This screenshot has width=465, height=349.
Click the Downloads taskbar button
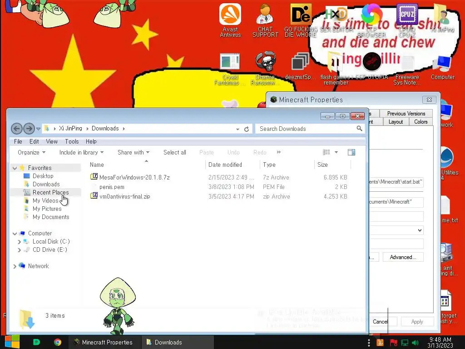click(177, 342)
